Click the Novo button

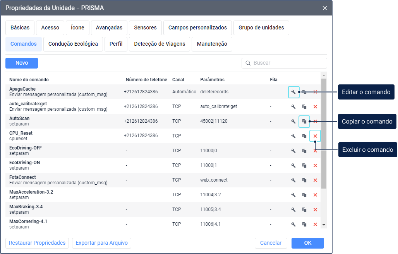pos(22,63)
